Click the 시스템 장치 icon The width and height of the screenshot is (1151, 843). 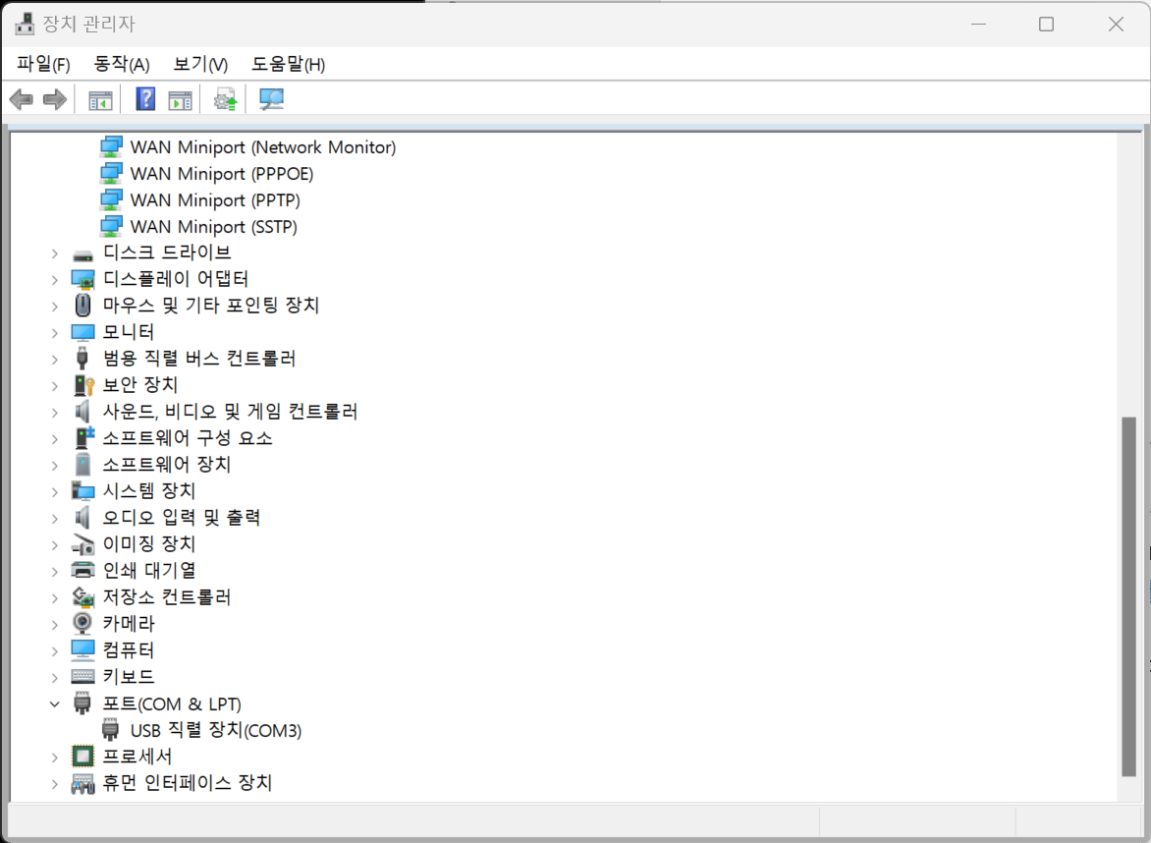(x=82, y=490)
